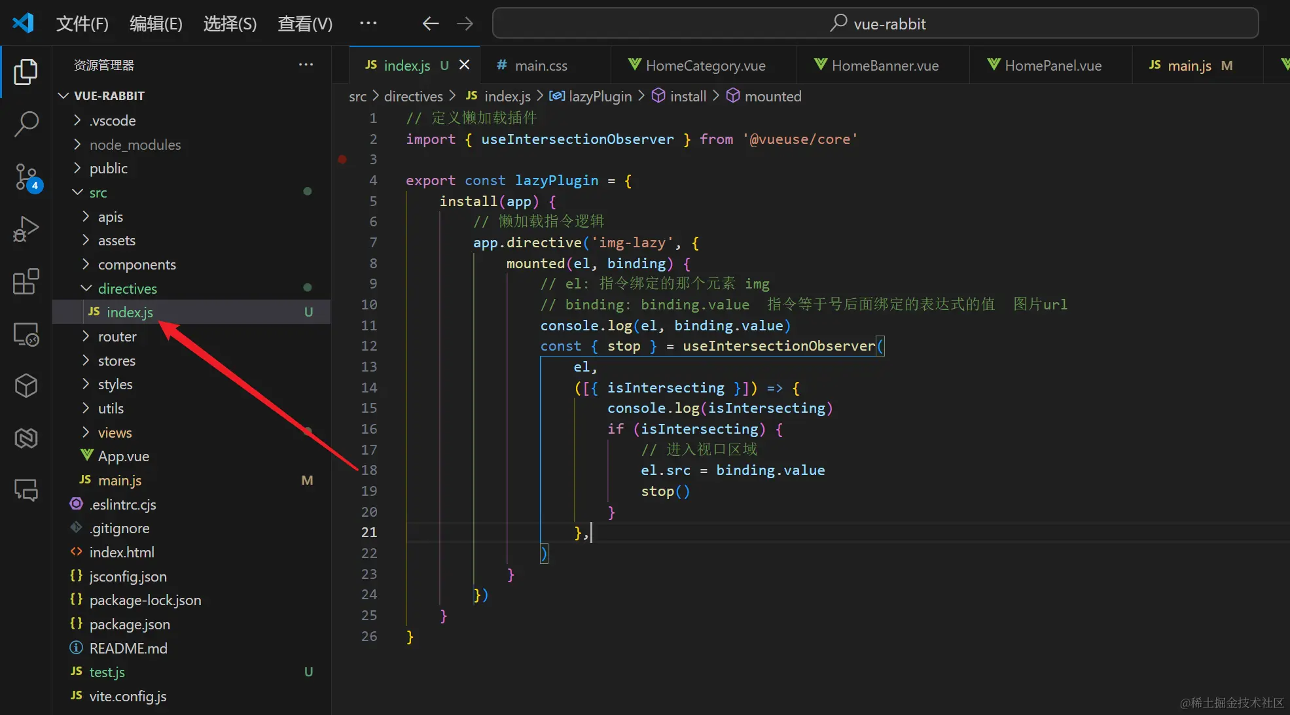Click the go back arrow
The width and height of the screenshot is (1290, 715).
click(x=430, y=24)
